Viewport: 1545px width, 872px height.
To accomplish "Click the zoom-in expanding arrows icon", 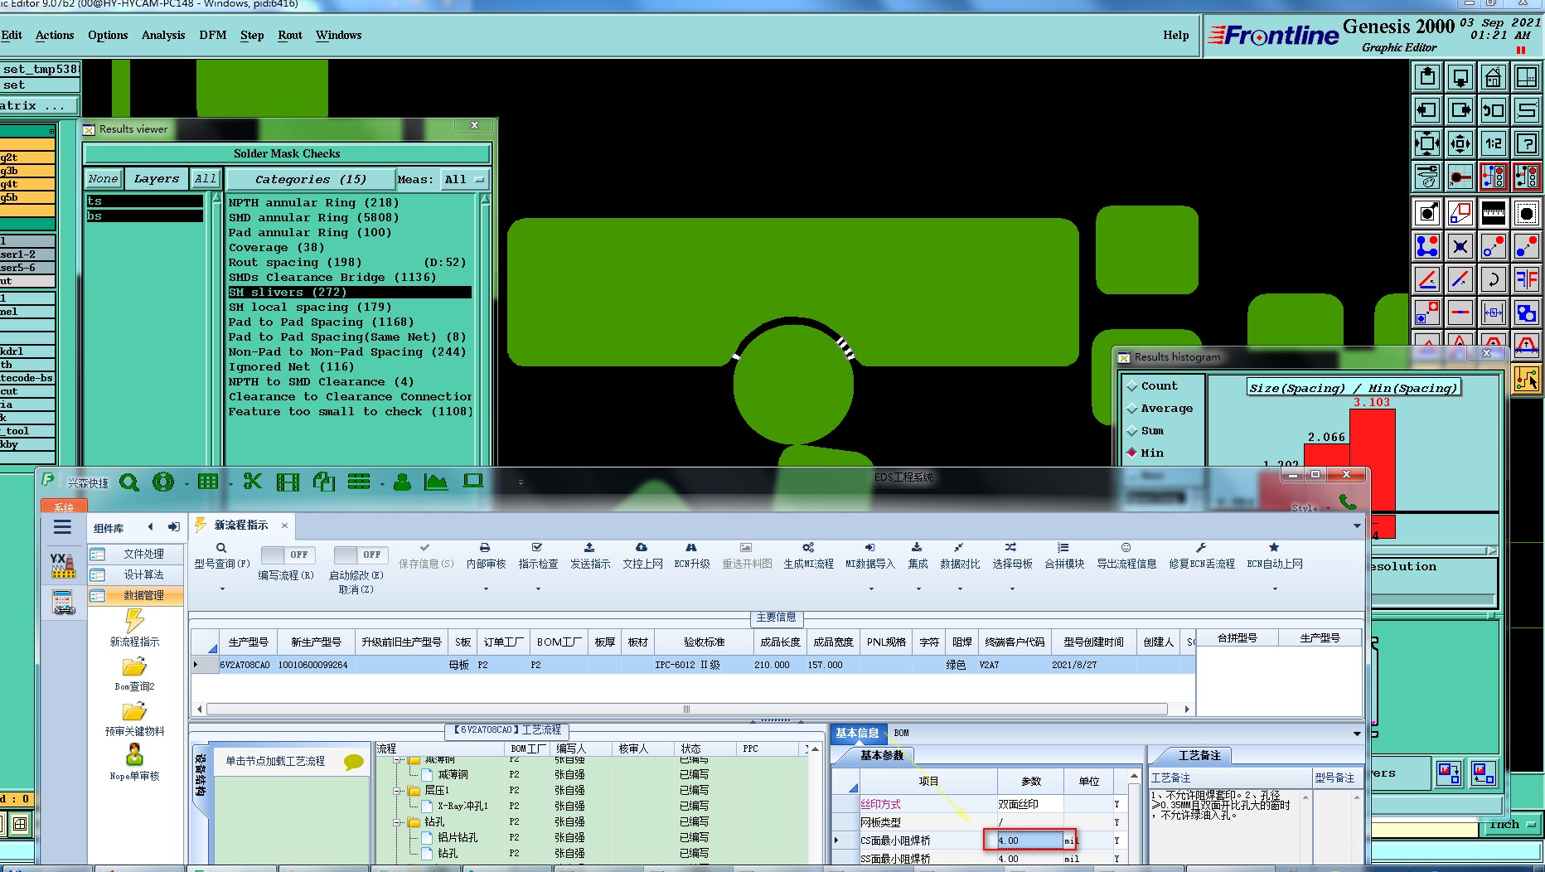I will (x=1426, y=143).
